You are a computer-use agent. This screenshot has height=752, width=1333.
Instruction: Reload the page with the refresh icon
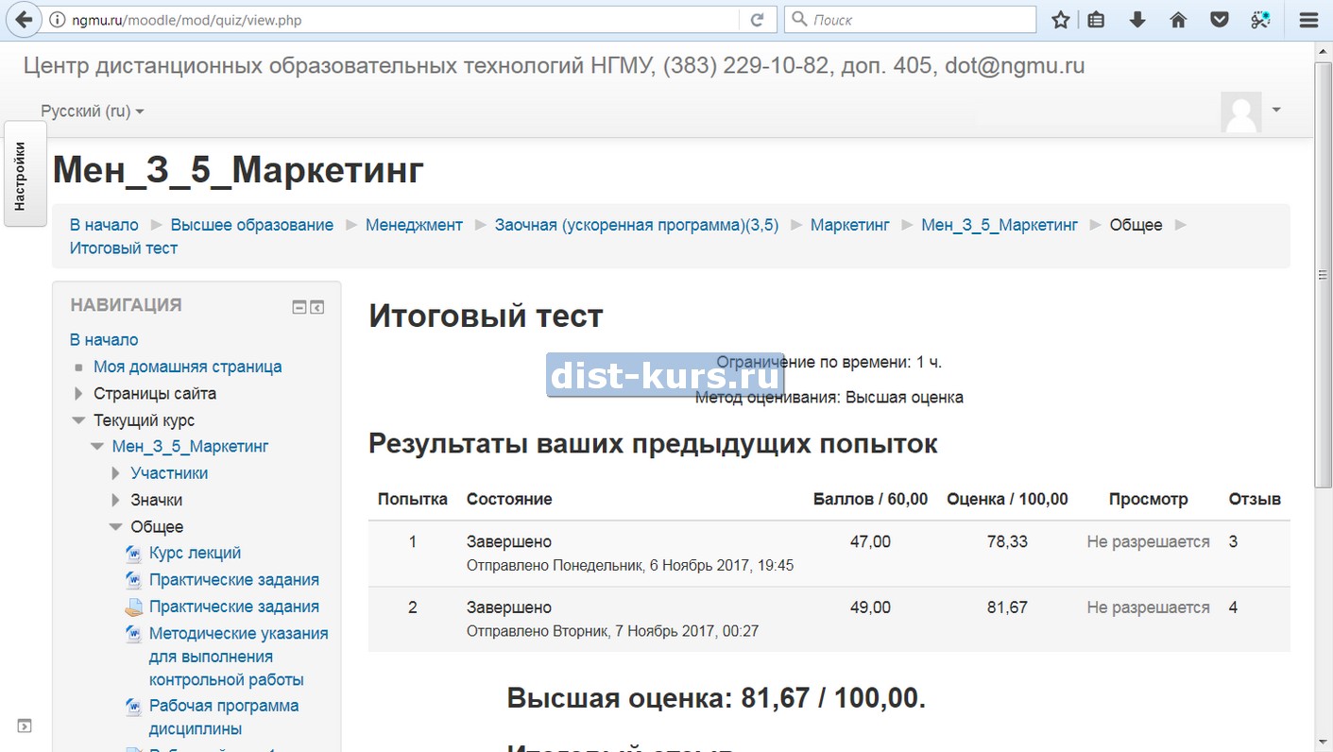pyautogui.click(x=757, y=20)
